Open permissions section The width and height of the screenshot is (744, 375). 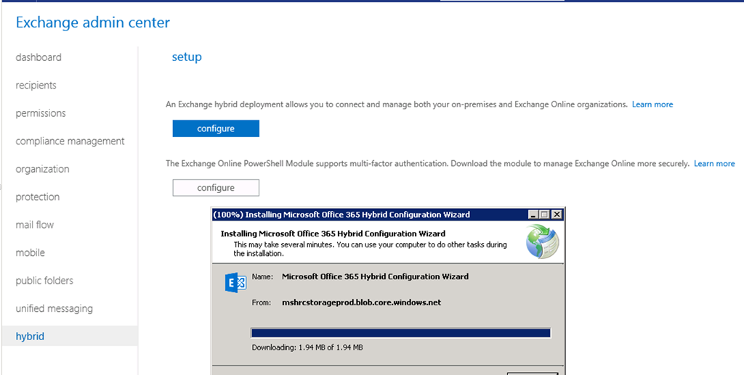[x=41, y=113]
